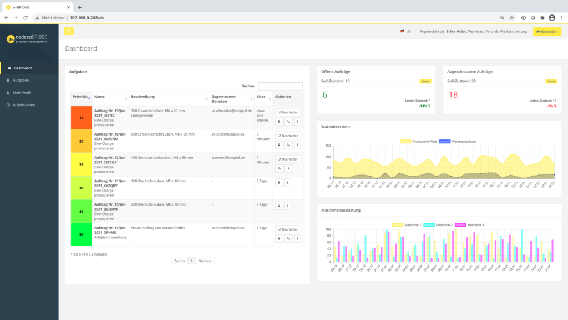Image resolution: width=568 pixels, height=320 pixels.
Task: Open the browser extensions puzzle icon
Action: (x=542, y=18)
